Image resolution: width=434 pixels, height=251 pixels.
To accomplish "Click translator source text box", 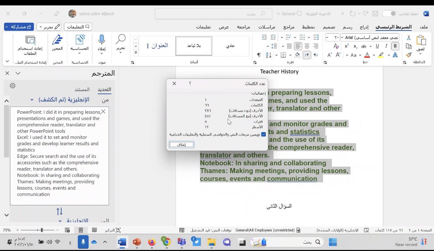I will click(59, 156).
